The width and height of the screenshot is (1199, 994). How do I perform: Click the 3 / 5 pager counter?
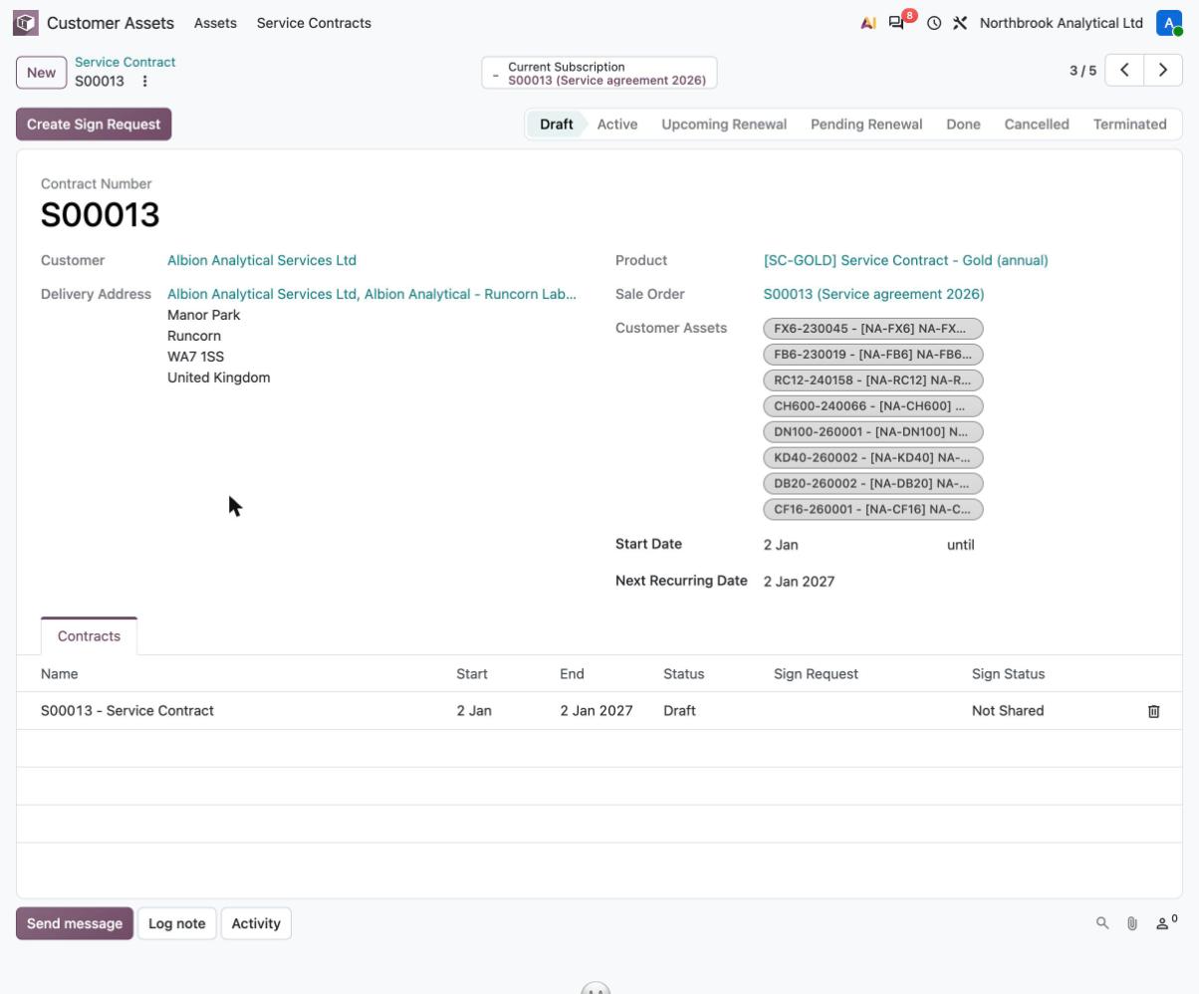tap(1082, 71)
